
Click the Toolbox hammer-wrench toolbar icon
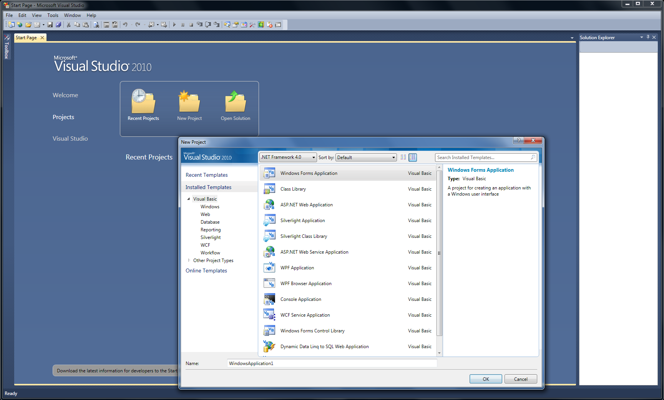[252, 25]
